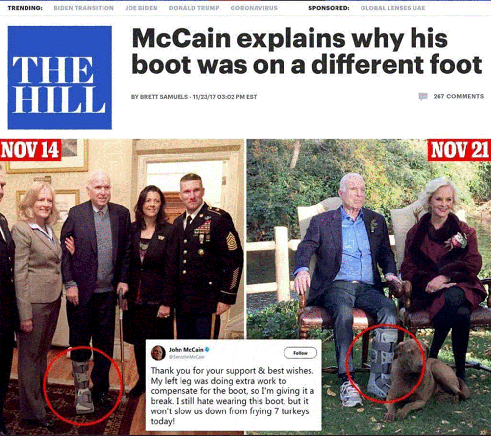This screenshot has height=436, width=491.
Task: Open the Donald Trump trending topic
Action: (194, 8)
